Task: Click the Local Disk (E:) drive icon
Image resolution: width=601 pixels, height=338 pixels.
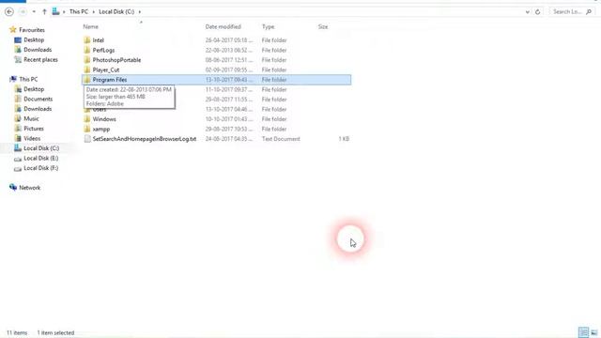Action: (x=18, y=159)
